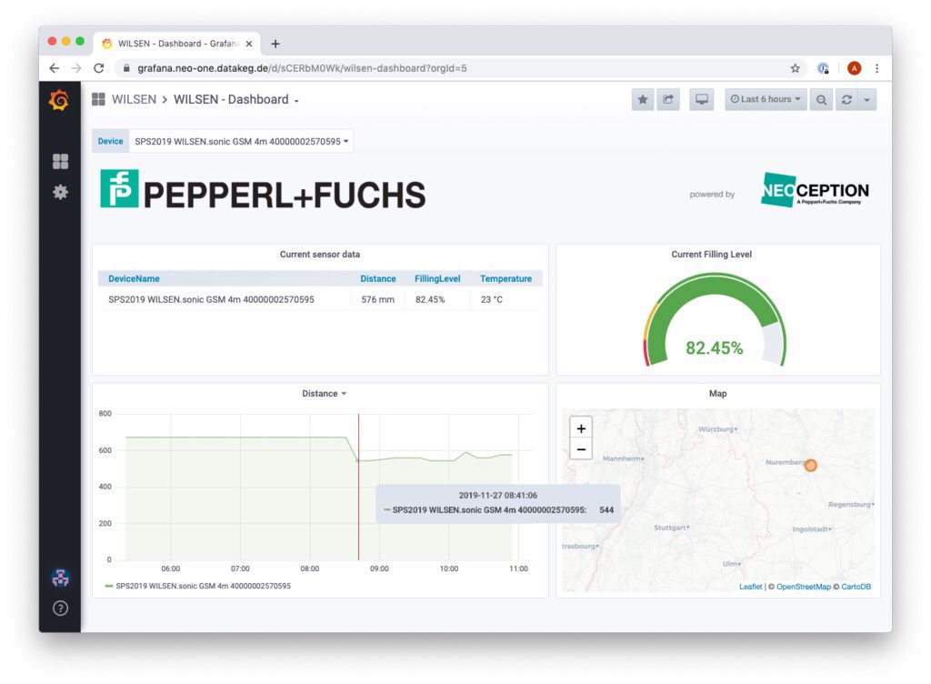Image resolution: width=931 pixels, height=684 pixels.
Task: Open a new browser tab
Action: [x=275, y=44]
